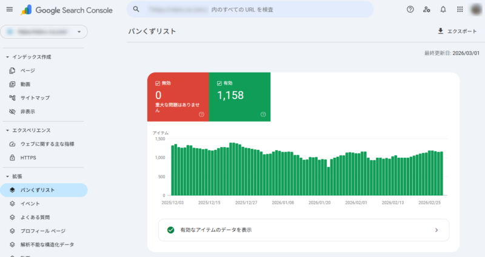Open 有効なアイテムのデータを表示 row
This screenshot has width=485, height=257.
tap(303, 230)
